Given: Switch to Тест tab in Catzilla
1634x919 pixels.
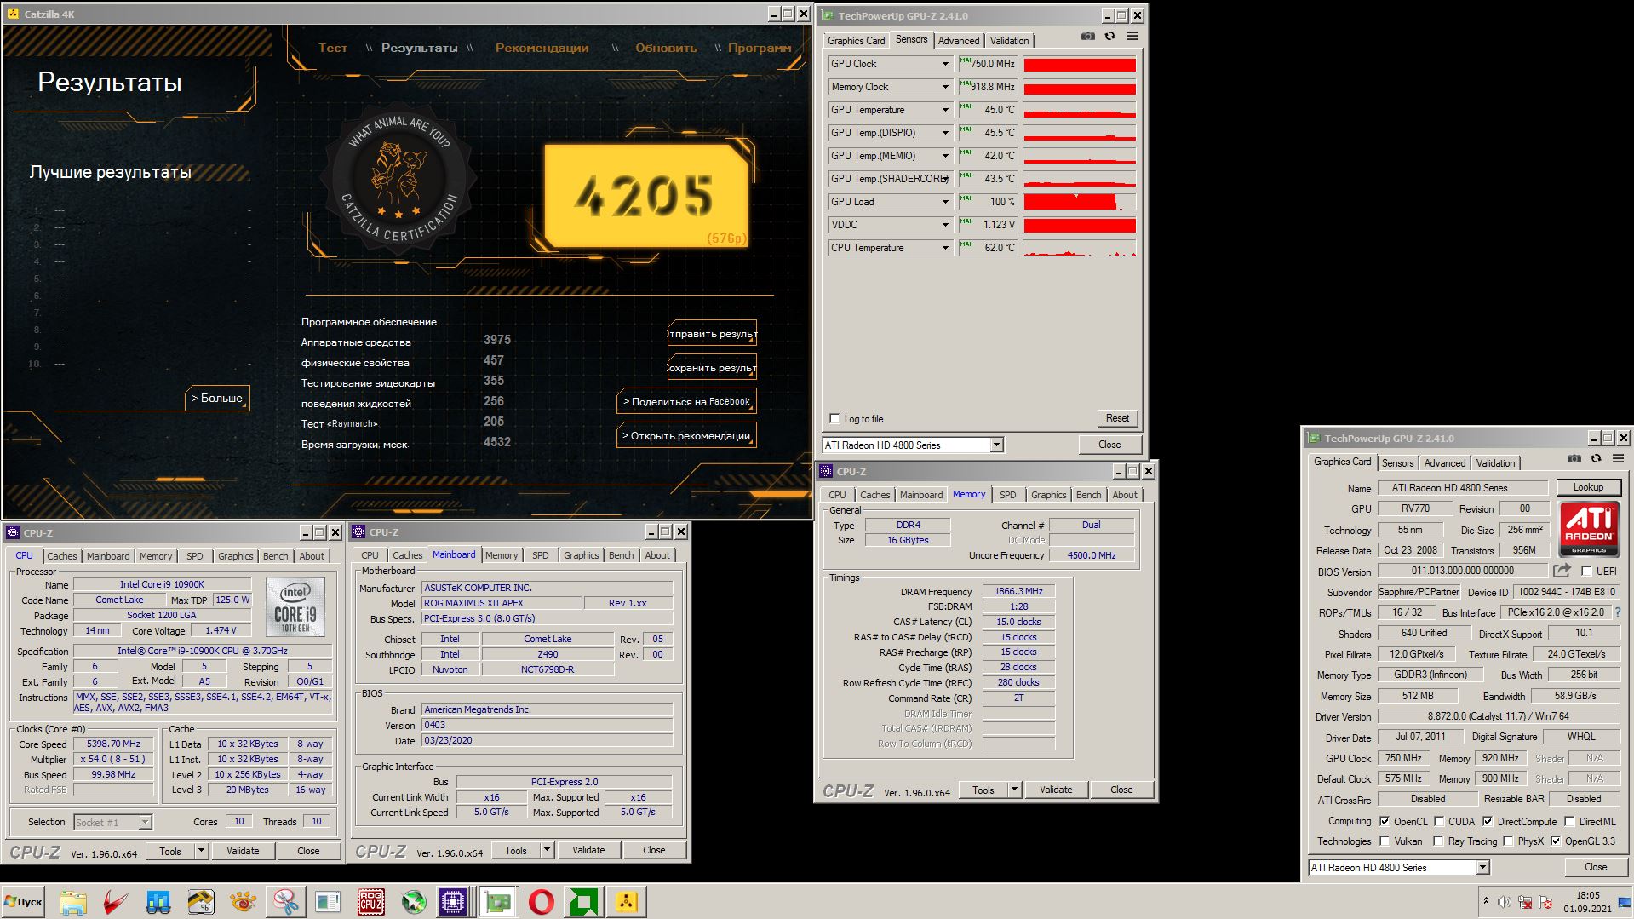Looking at the screenshot, I should (x=332, y=48).
